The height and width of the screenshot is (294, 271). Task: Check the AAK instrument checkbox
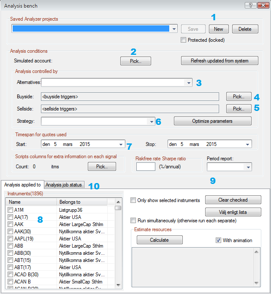[x=10, y=224]
